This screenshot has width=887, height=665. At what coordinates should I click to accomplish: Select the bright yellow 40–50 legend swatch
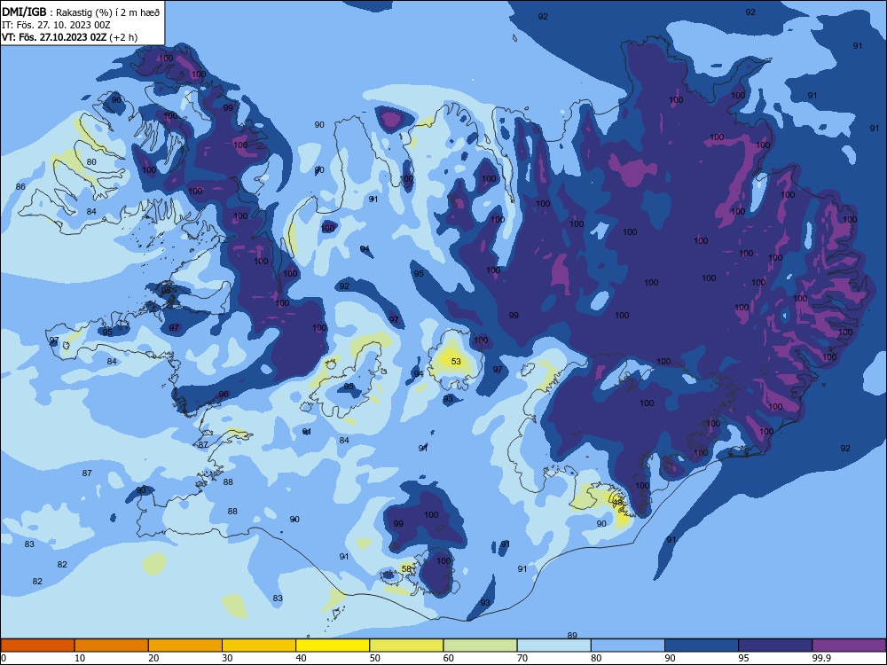333,645
